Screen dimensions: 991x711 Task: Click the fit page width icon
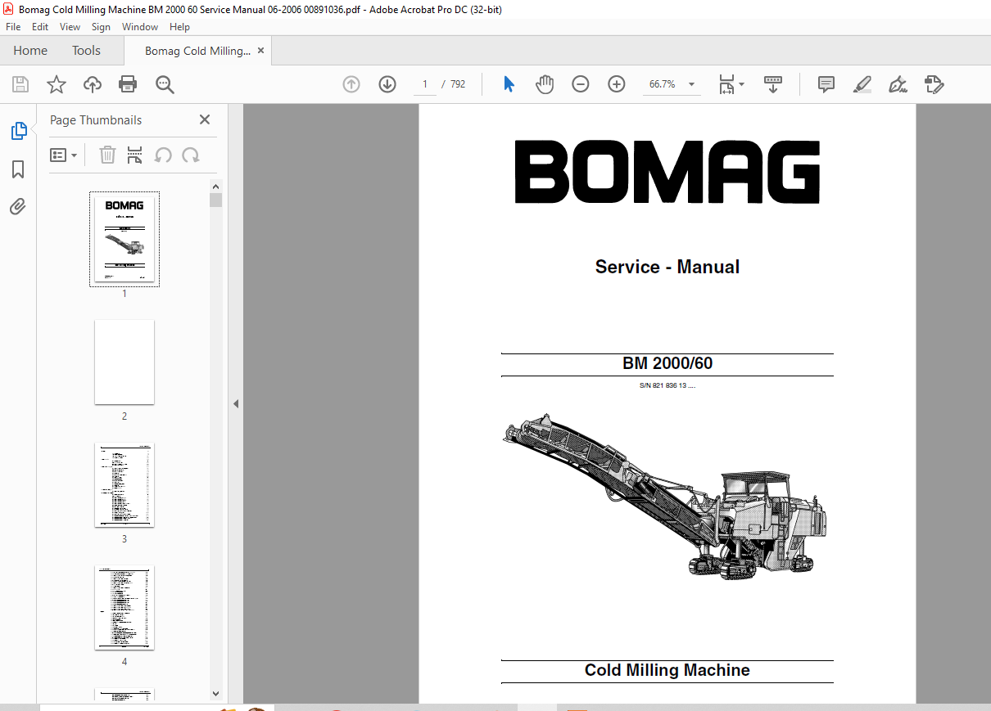[x=726, y=84]
